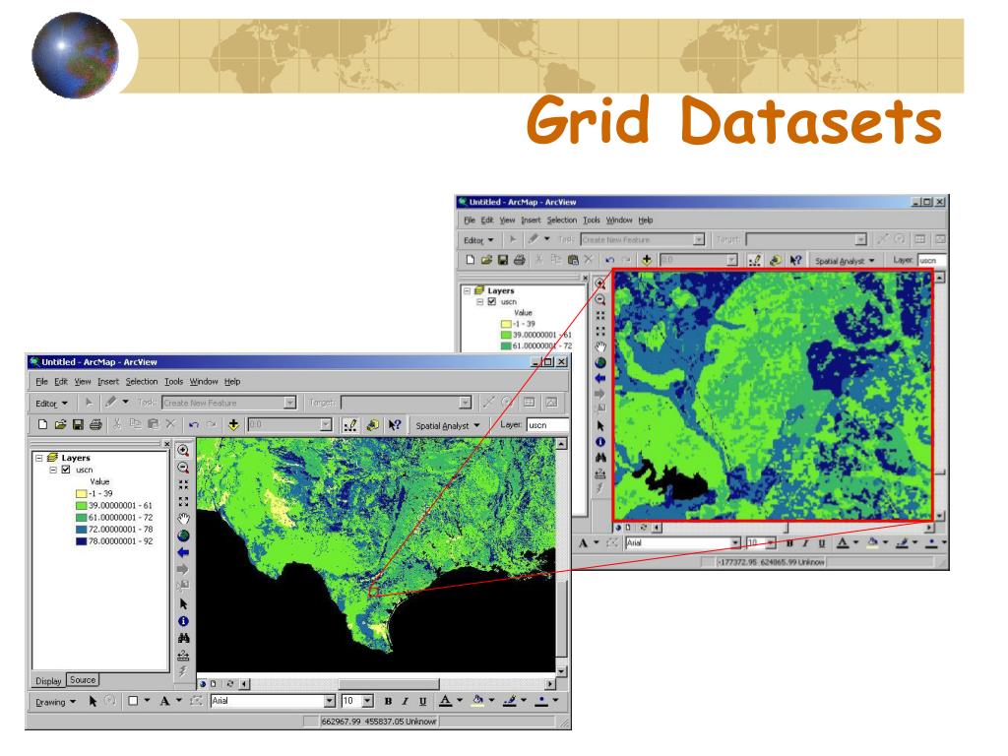The image size is (1008, 756).
Task: Click dark blue 78.00000001 - 92 legend swatch
Action: (81, 541)
